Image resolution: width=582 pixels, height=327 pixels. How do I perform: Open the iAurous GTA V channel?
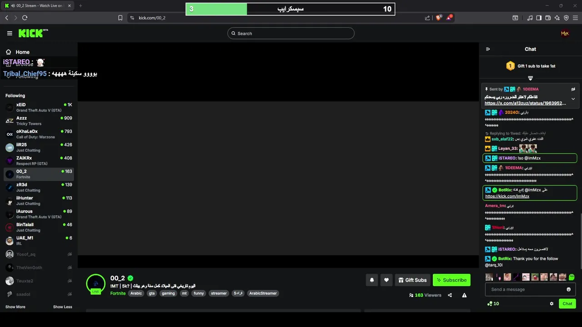pos(39,214)
